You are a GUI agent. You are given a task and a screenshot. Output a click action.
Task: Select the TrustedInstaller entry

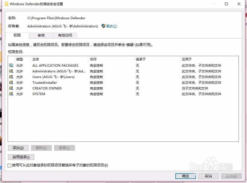(45, 83)
